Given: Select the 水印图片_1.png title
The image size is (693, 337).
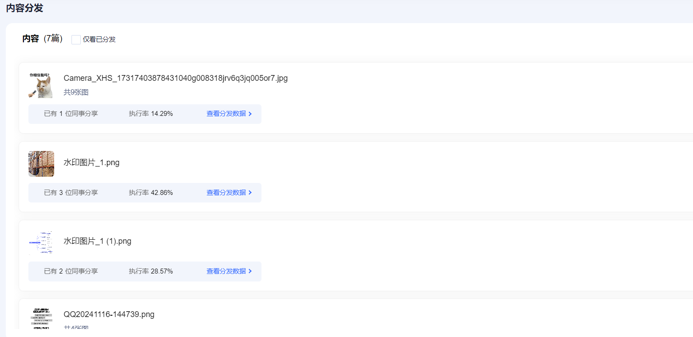Looking at the screenshot, I should (x=91, y=163).
